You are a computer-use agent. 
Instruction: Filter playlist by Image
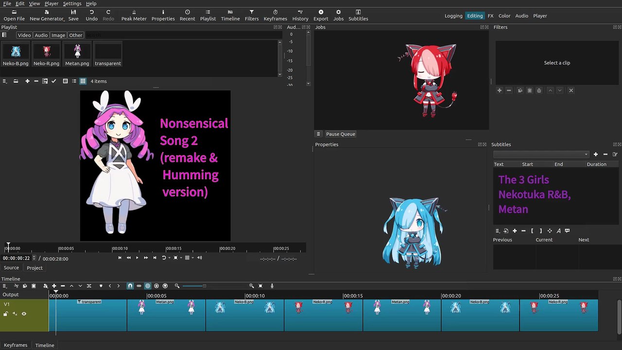click(58, 35)
